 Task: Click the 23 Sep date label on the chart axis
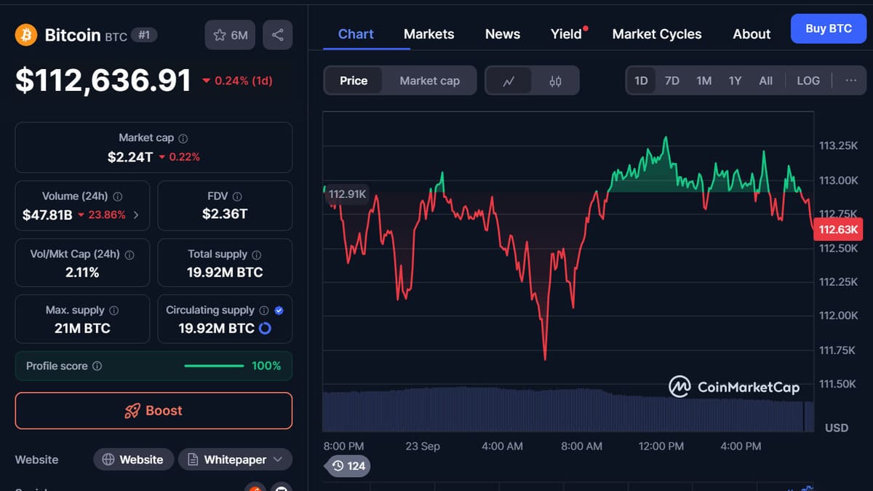pyautogui.click(x=423, y=446)
